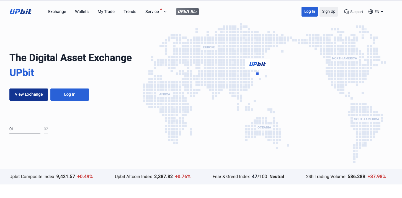Image resolution: width=402 pixels, height=198 pixels.
Task: Click the NORTH AMERICA map label
Action: coord(344,58)
